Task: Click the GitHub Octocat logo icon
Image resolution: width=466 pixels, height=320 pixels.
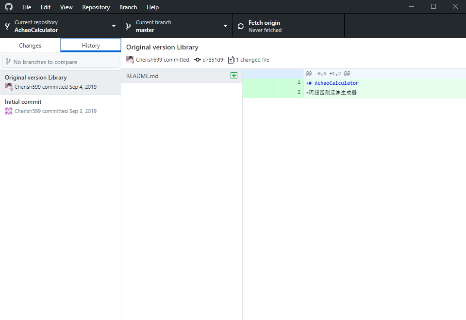Action: (x=9, y=7)
